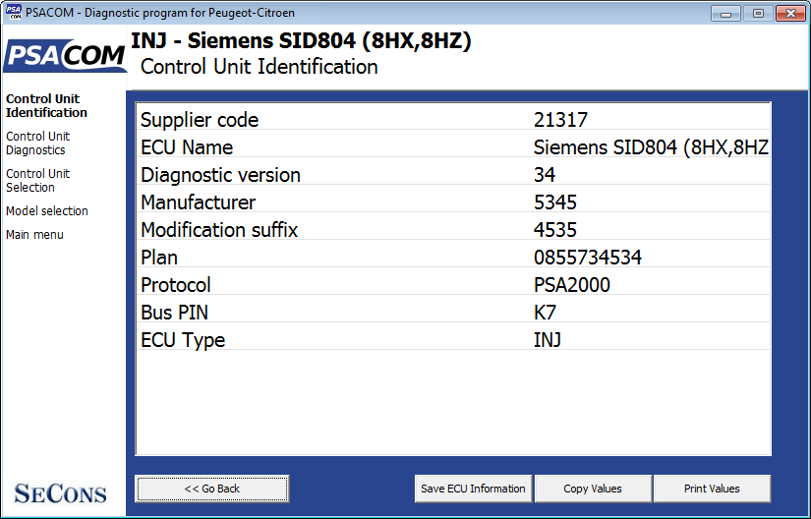Click the PSACOM logo in sidebar

click(65, 55)
